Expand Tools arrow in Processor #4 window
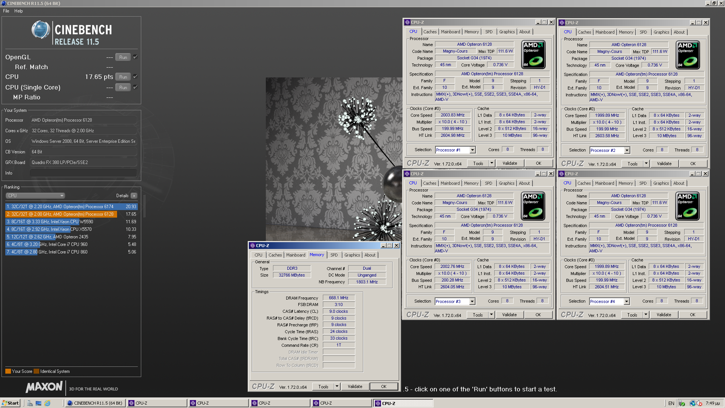This screenshot has height=408, width=725. (x=646, y=315)
